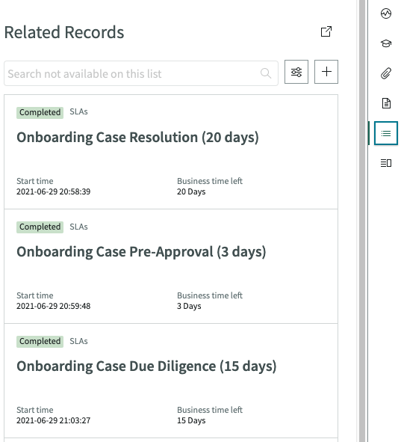Focus the disabled search field

(x=141, y=73)
